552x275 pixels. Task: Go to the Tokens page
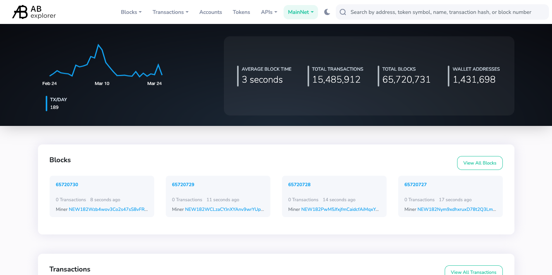241,12
